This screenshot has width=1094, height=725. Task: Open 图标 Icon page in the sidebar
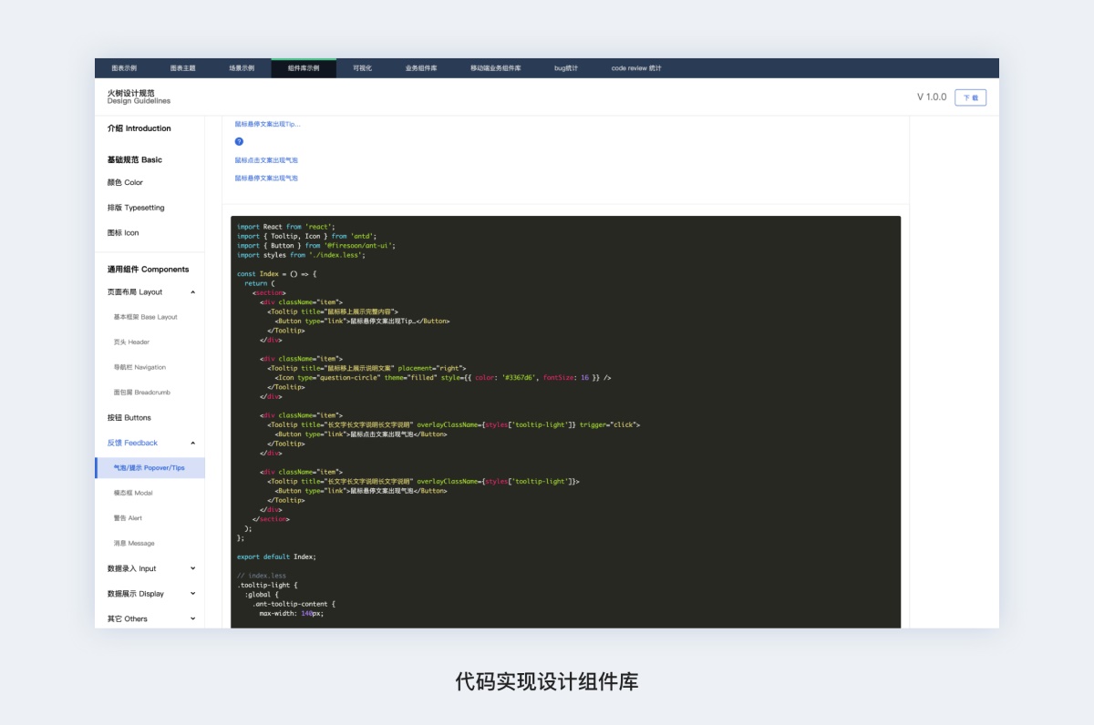(123, 233)
